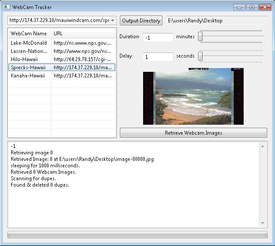The image size is (275, 246).
Task: Select the Kanaha-Hawaii webcam row
Action: click(x=29, y=76)
